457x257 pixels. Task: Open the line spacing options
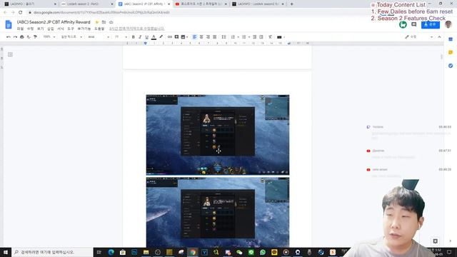(224, 37)
